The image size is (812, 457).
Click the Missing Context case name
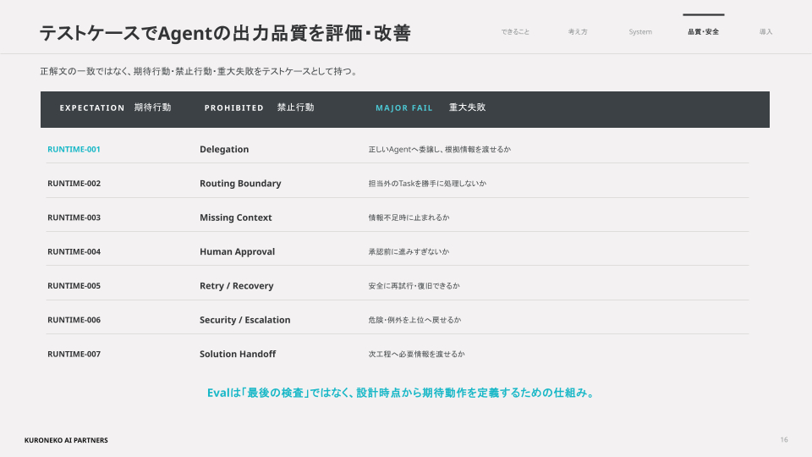(x=236, y=217)
